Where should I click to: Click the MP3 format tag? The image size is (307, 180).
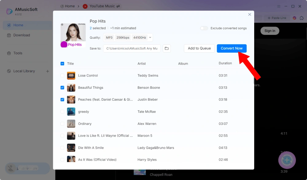(109, 37)
